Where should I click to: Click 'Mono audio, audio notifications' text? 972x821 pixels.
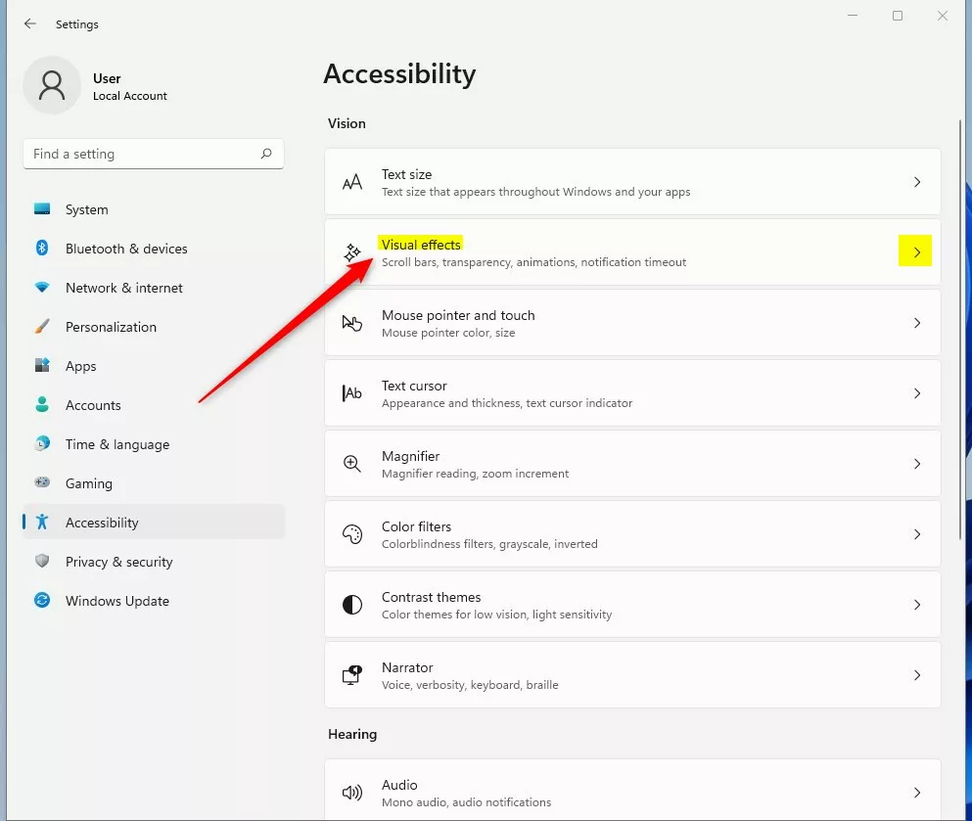(x=466, y=802)
